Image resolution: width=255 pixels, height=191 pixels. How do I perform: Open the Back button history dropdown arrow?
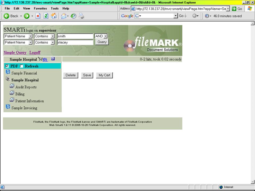tap(21, 16)
